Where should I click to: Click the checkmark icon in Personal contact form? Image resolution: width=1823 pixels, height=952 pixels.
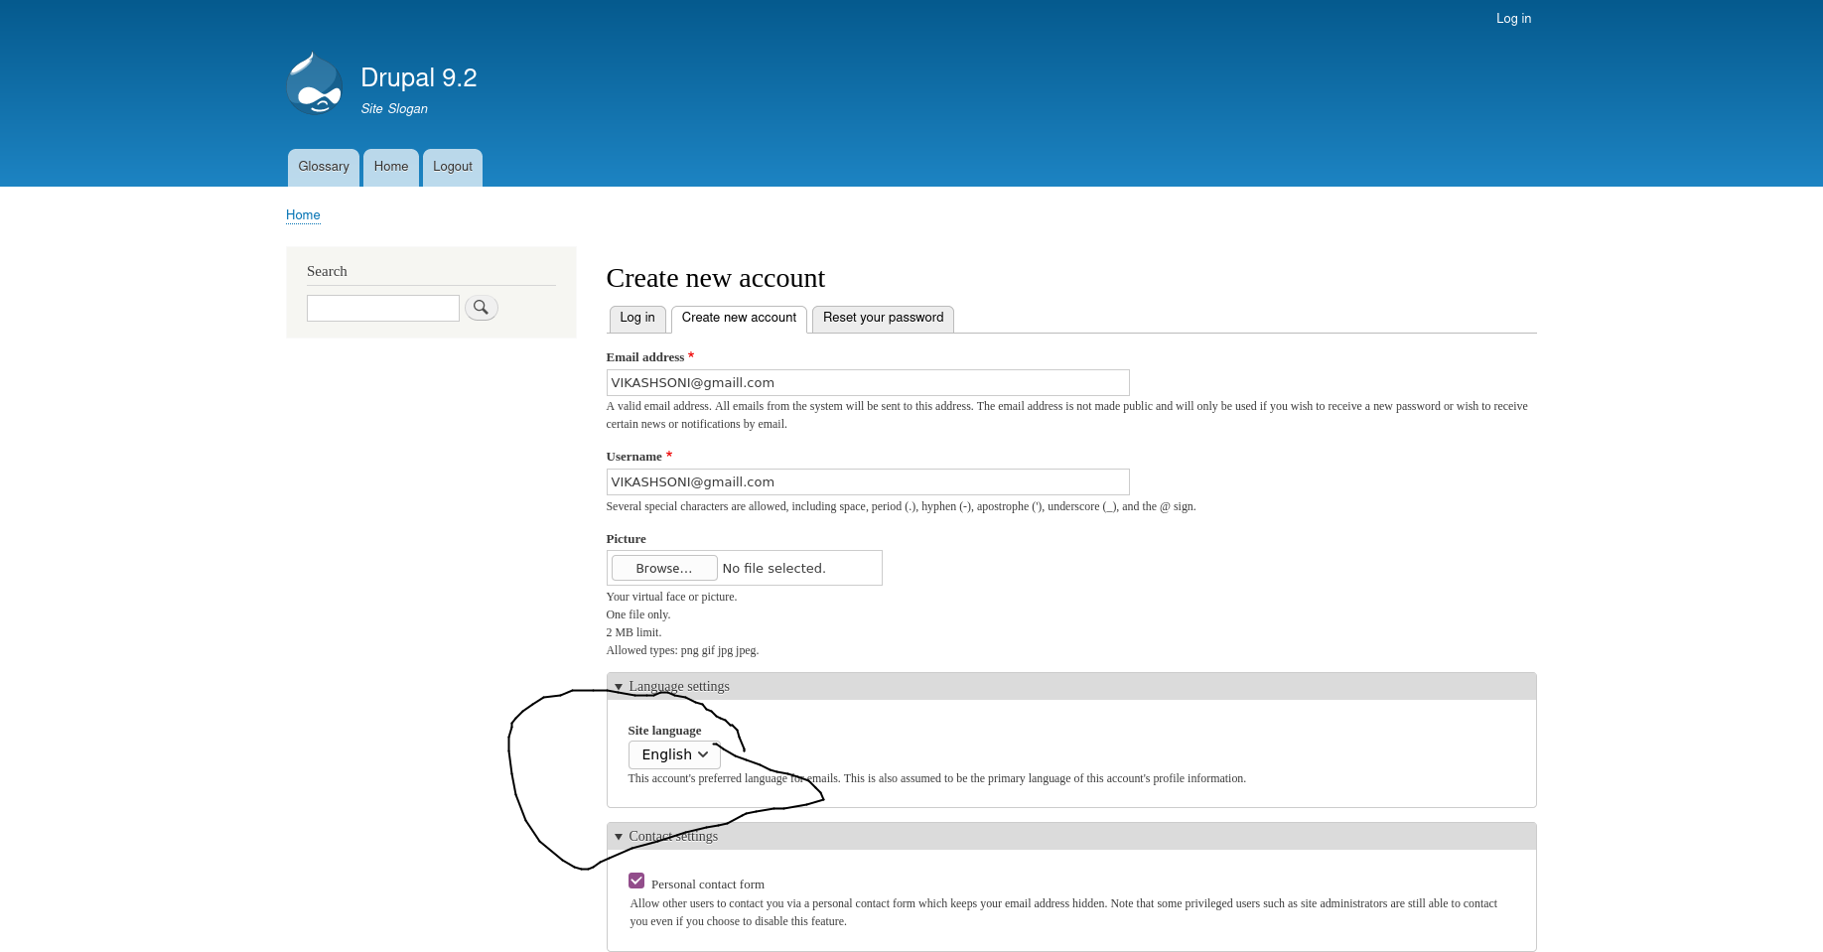click(636, 880)
